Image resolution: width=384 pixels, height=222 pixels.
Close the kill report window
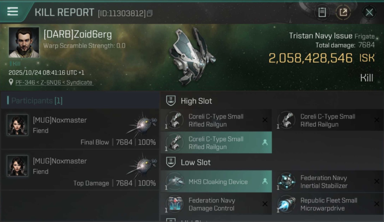coord(369,12)
